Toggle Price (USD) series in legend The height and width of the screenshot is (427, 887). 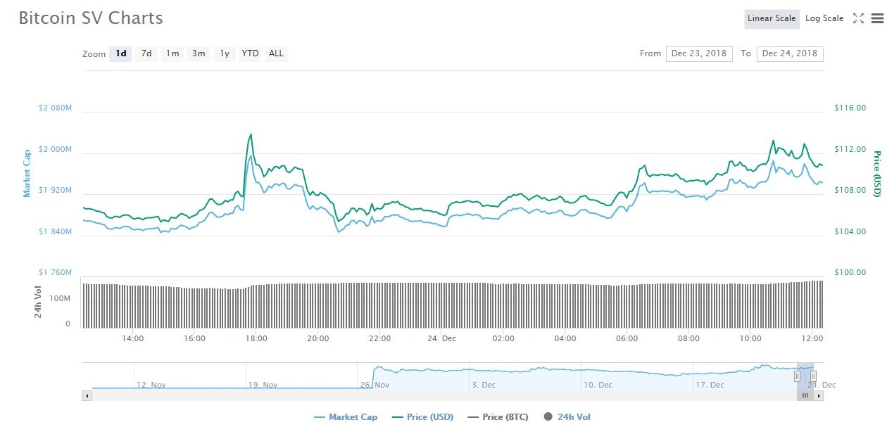pos(422,417)
